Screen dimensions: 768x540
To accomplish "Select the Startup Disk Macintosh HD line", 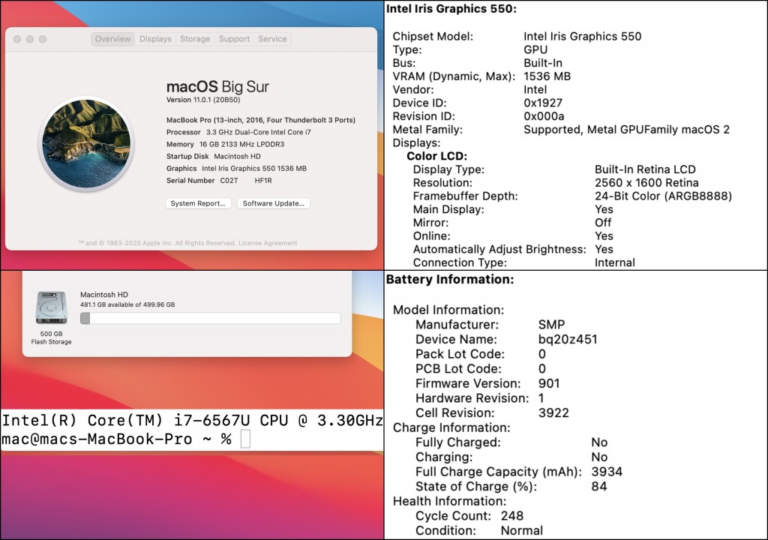I will 214,156.
